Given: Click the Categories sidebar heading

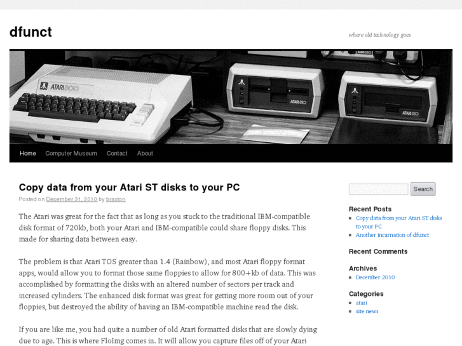Looking at the screenshot, I should click(366, 294).
